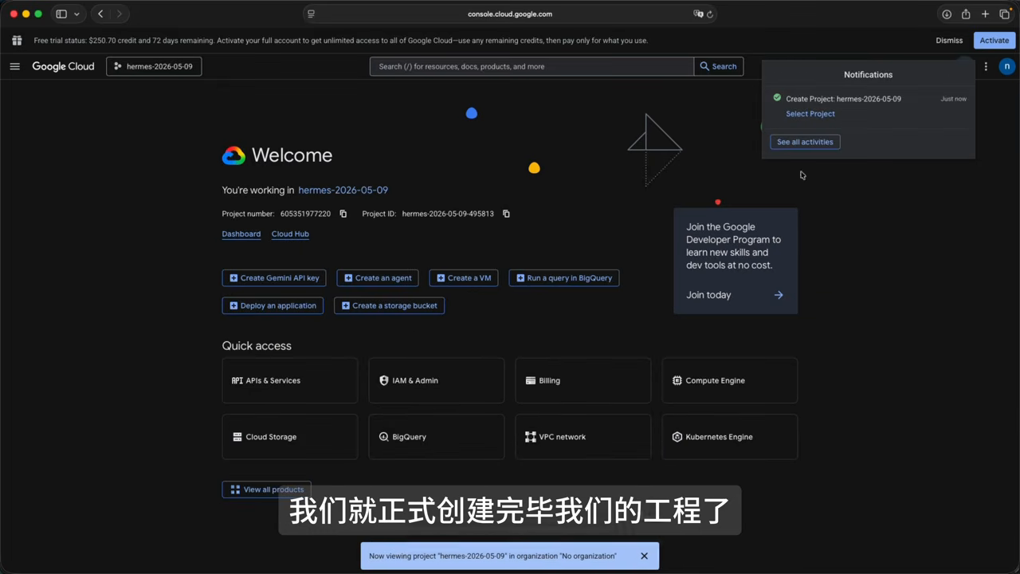Click the gift icon in free trial banner
The image size is (1020, 574).
pos(17,40)
